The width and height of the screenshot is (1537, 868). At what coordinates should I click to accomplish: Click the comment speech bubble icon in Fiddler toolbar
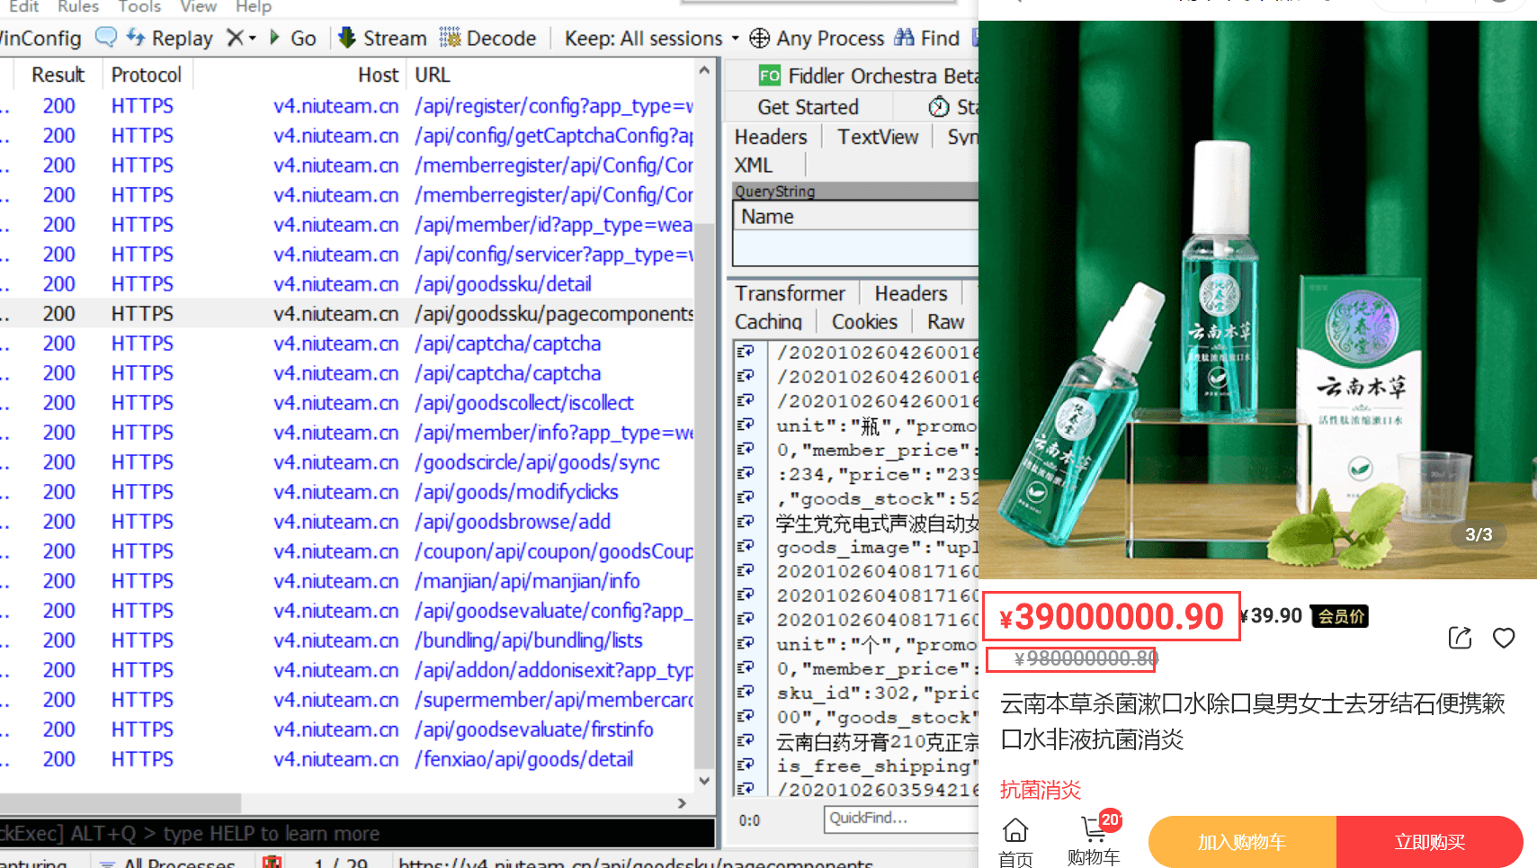pyautogui.click(x=106, y=37)
